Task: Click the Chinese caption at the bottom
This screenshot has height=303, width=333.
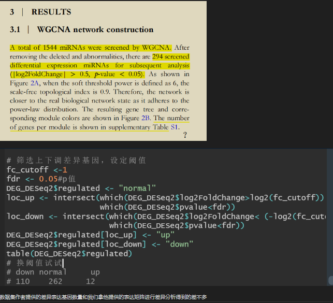Action: (104, 297)
